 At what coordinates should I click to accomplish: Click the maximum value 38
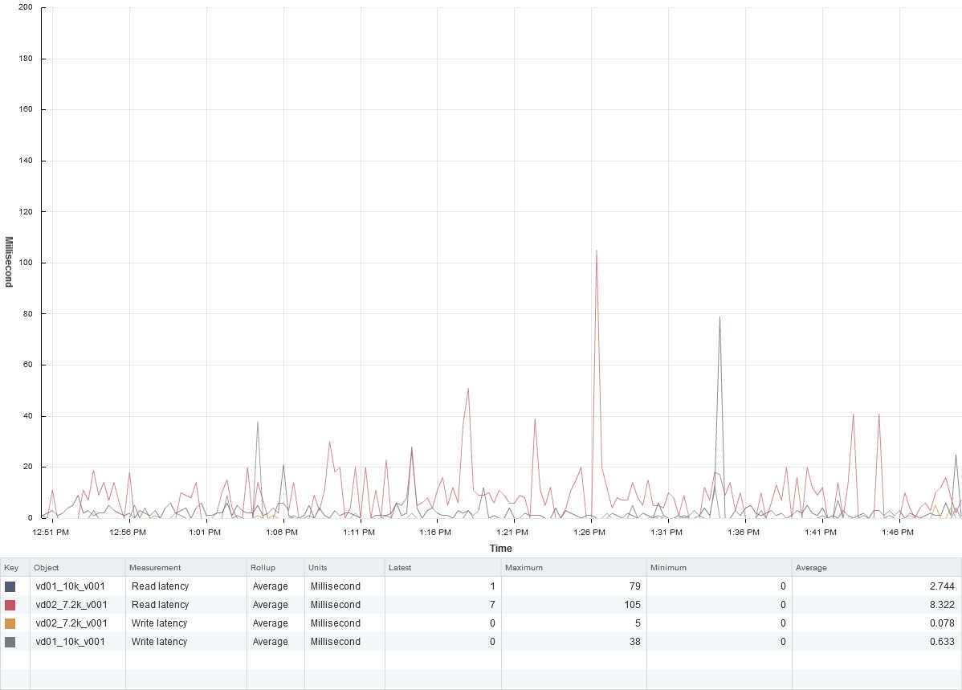635,642
